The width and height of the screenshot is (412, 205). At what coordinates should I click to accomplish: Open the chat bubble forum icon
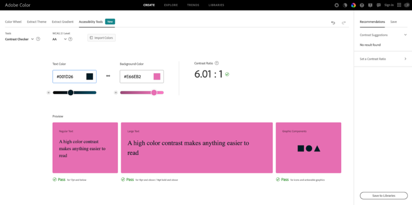pos(379,5)
